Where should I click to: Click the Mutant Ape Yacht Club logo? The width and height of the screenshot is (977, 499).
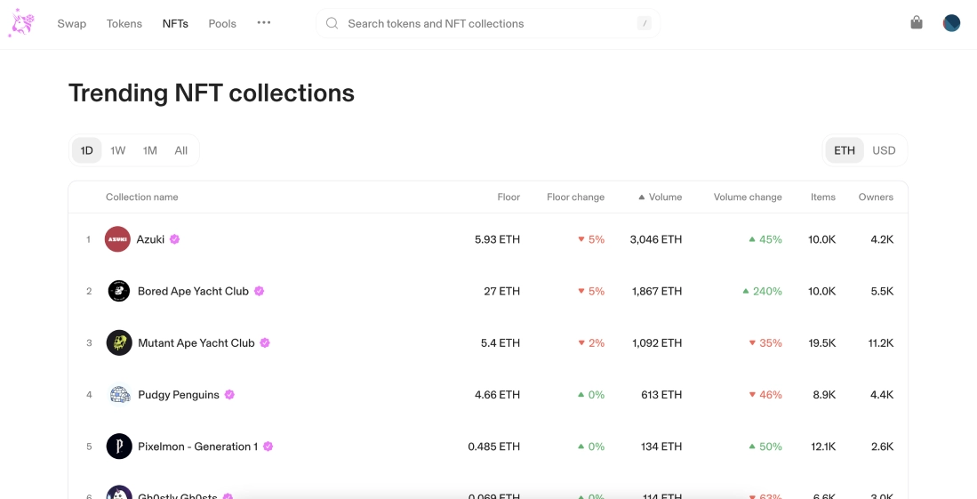pyautogui.click(x=119, y=342)
